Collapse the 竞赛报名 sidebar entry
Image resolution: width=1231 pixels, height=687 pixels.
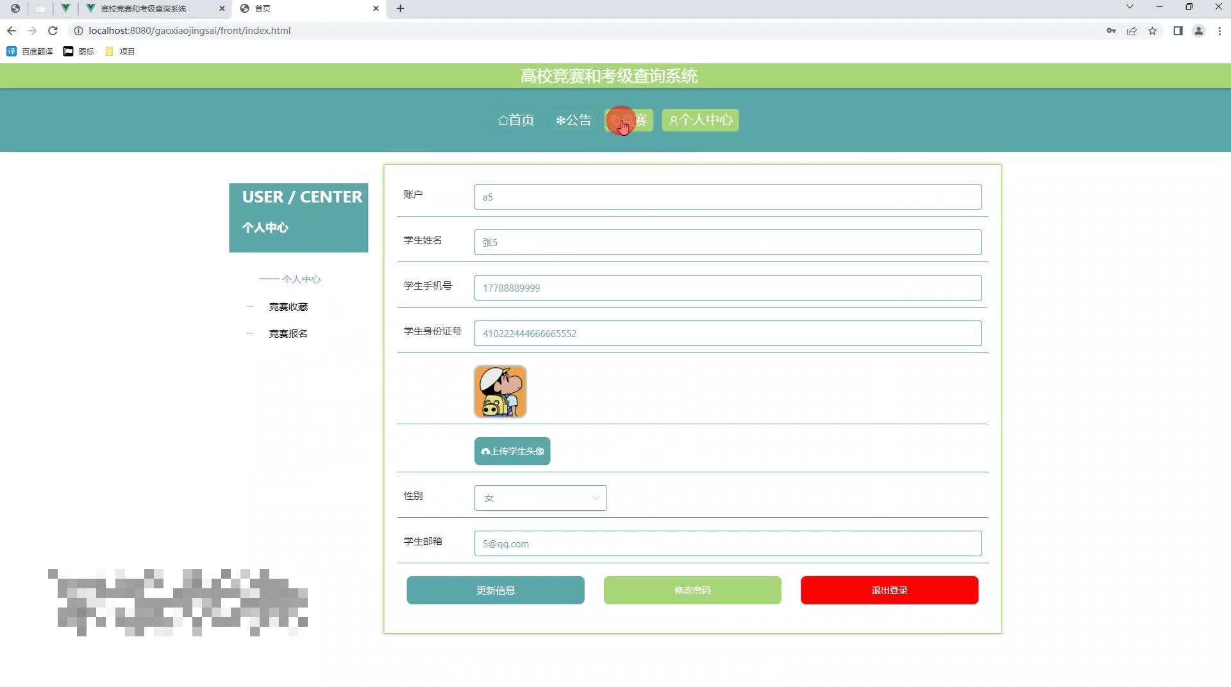tap(250, 333)
